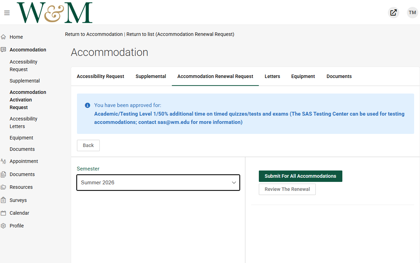Screen dimensions: 420x263
Task: Click 'You have been approved for:' text
Action: (128, 105)
